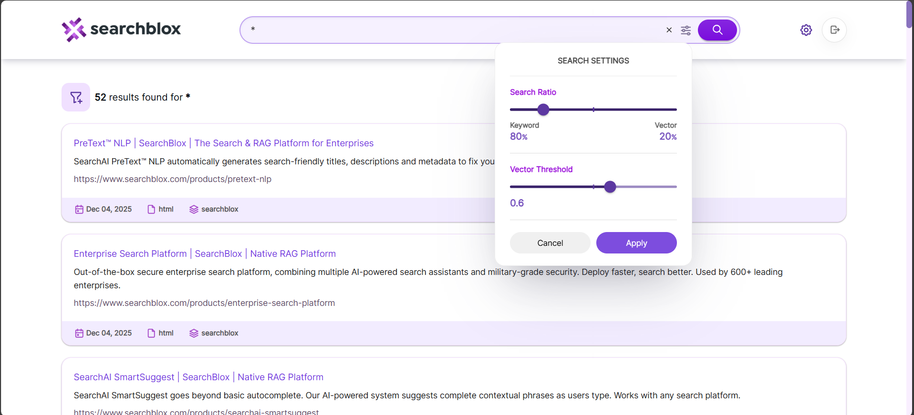Click collection layers icon in Enterprise Search result
914x415 pixels.
194,334
